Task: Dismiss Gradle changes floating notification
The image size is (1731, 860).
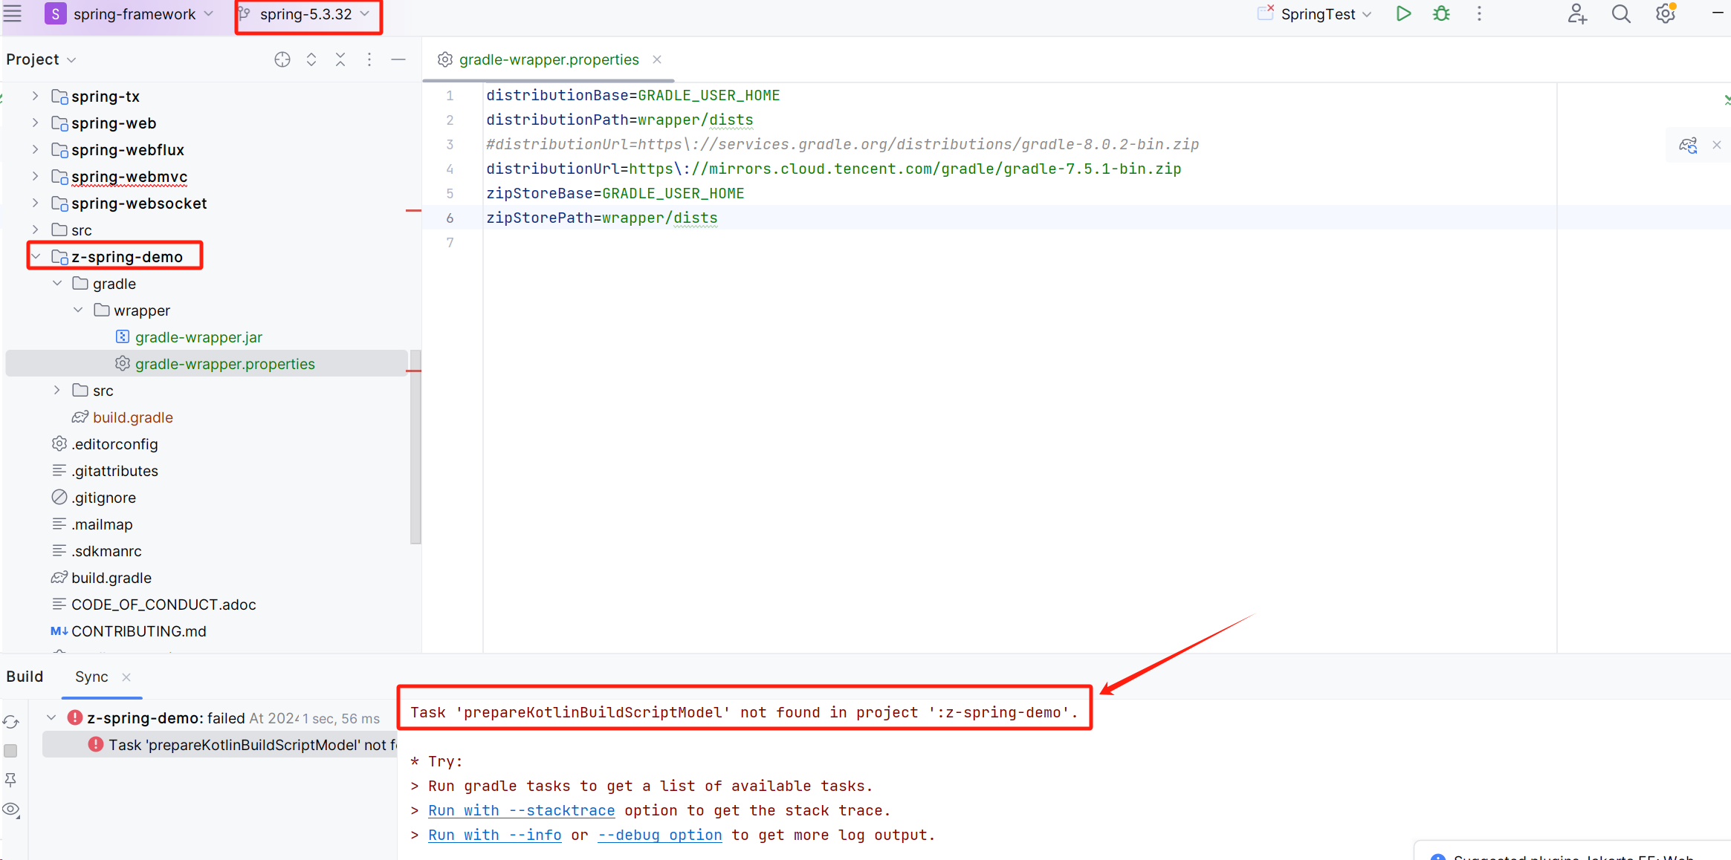Action: (x=1717, y=145)
